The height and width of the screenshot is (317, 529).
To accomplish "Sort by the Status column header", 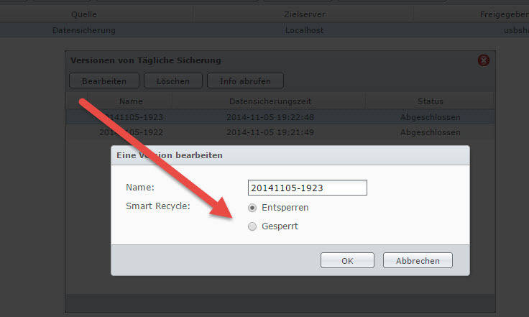I will pyautogui.click(x=430, y=101).
